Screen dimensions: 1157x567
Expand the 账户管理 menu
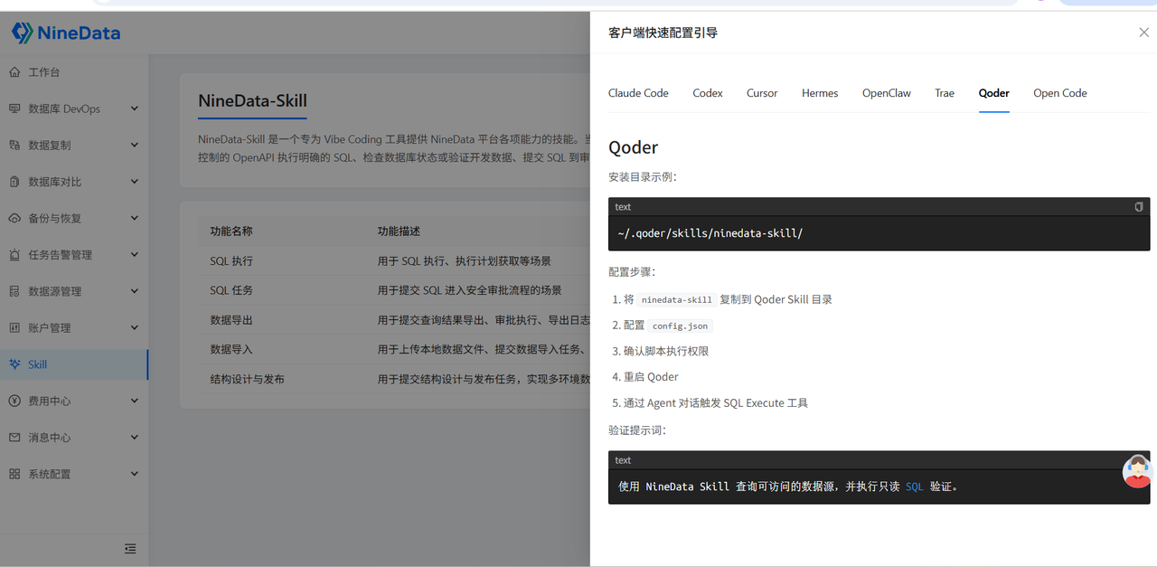(135, 327)
